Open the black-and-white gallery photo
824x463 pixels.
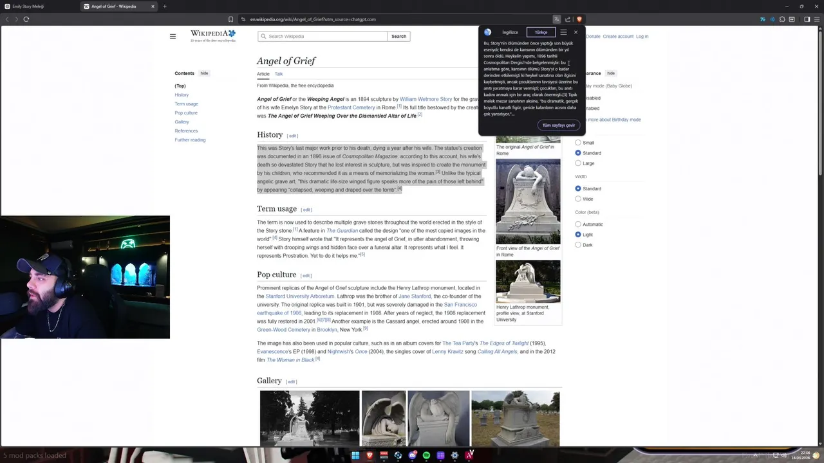310,418
